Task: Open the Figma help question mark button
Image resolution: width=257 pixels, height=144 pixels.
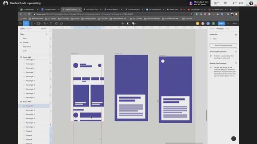Action: [x=234, y=138]
